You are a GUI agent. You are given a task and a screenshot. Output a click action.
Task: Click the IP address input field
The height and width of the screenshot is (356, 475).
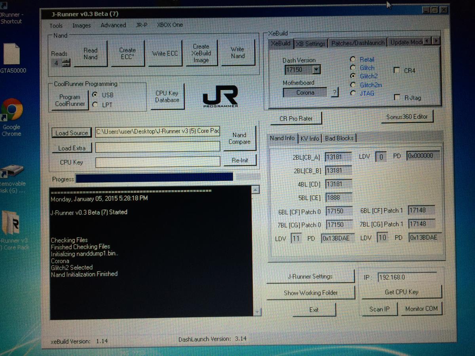[407, 277]
